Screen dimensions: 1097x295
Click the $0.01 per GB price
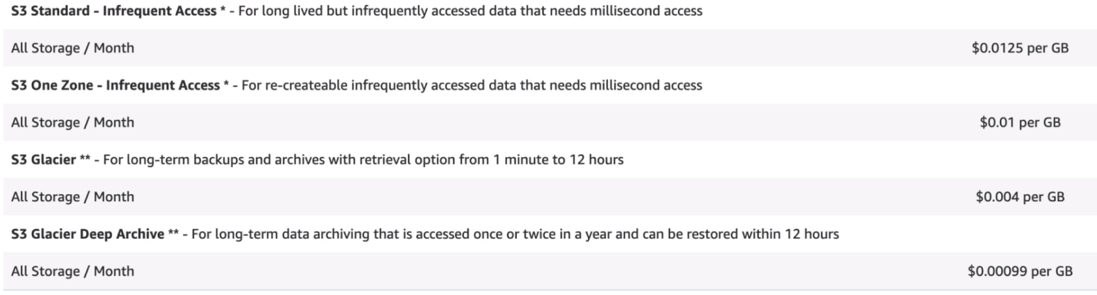coord(1019,122)
